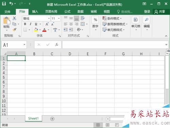This screenshot has height=128, width=170.
Task: Toggle bold formatting
Action: [x=25, y=24]
